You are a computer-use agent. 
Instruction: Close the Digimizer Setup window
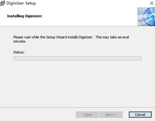coord(152,3)
